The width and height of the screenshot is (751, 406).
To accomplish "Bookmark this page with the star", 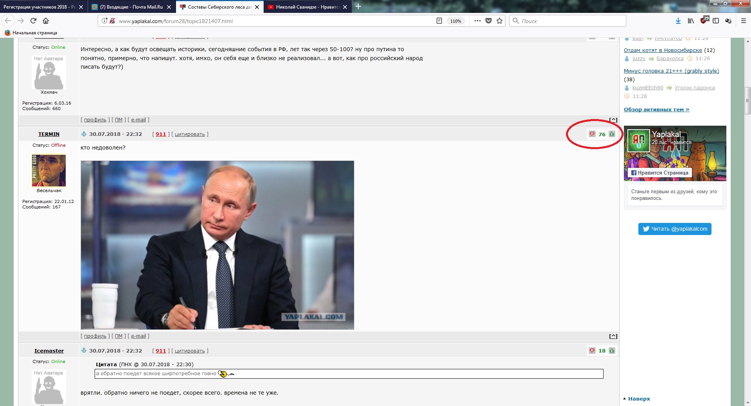I will tap(499, 21).
